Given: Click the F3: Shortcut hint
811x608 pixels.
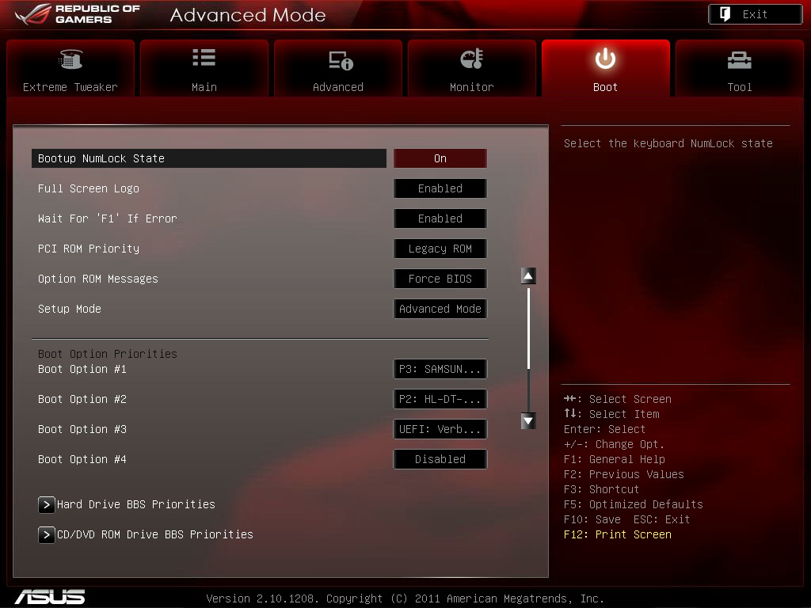Looking at the screenshot, I should 602,489.
